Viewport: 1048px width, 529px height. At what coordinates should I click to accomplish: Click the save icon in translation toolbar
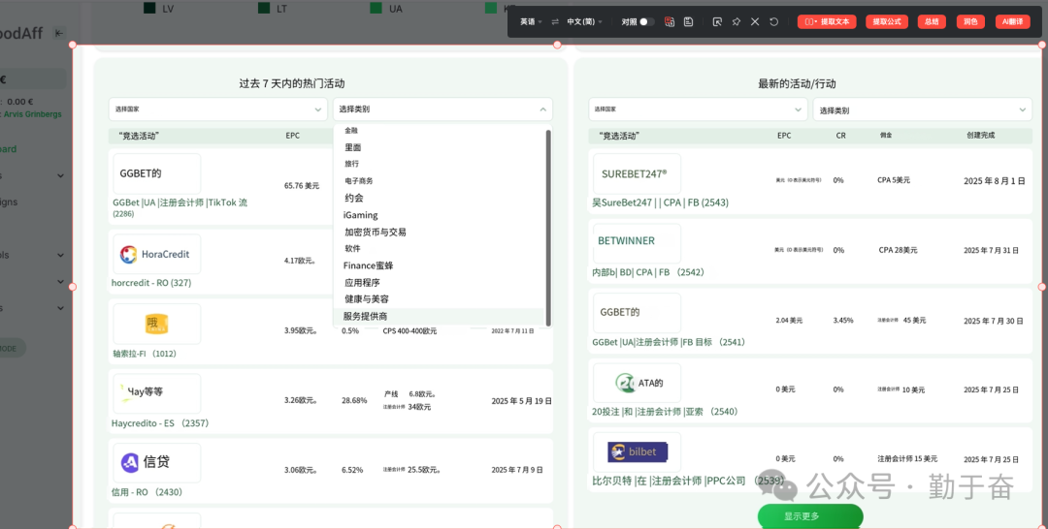click(x=688, y=22)
